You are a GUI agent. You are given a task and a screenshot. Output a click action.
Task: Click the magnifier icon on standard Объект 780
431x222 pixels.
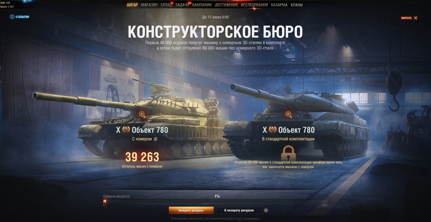click(x=288, y=114)
